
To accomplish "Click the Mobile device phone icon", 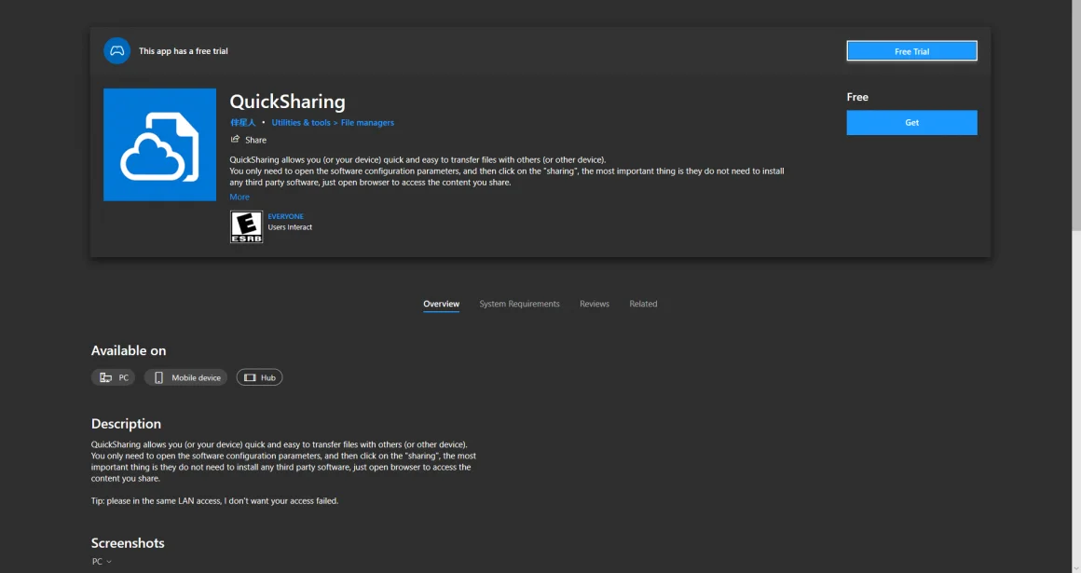I will (x=158, y=378).
